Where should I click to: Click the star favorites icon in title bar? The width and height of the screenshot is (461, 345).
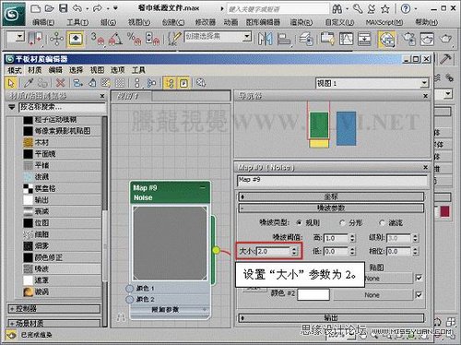click(385, 9)
